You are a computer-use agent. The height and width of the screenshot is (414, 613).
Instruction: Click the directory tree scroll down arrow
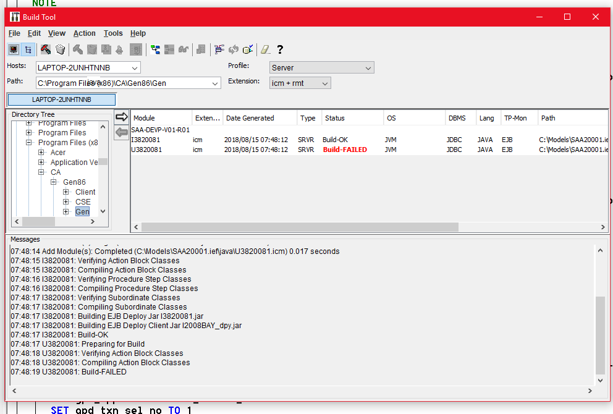(x=103, y=211)
